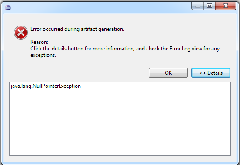
Task: Click the gray dialog area left of OK
Action: tap(77, 73)
